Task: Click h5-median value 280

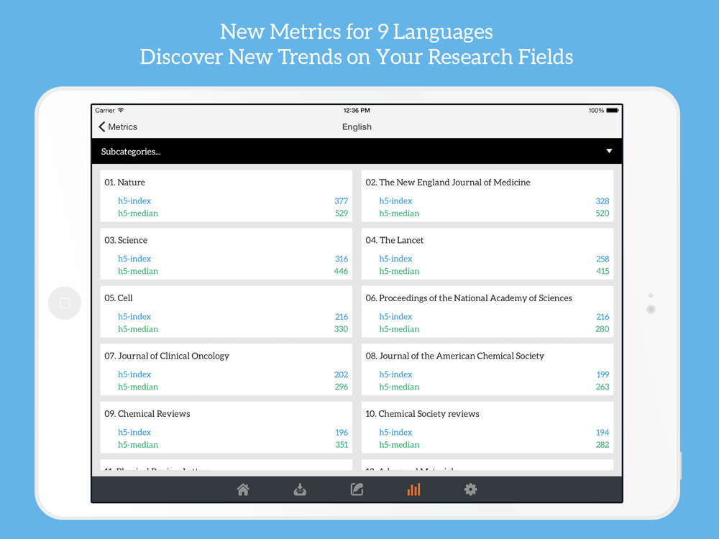Action: [602, 328]
